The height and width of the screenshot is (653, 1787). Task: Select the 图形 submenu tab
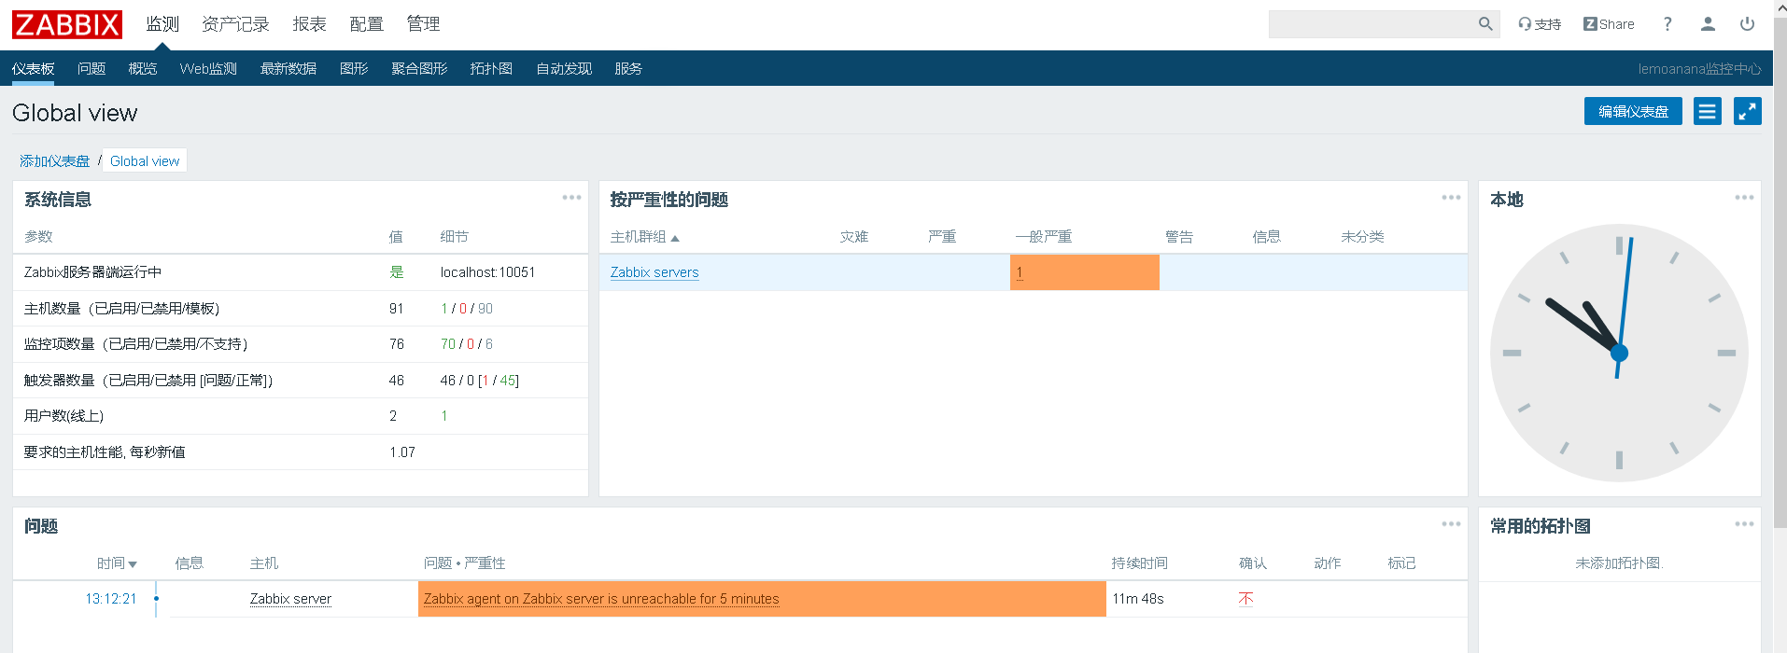pyautogui.click(x=354, y=69)
